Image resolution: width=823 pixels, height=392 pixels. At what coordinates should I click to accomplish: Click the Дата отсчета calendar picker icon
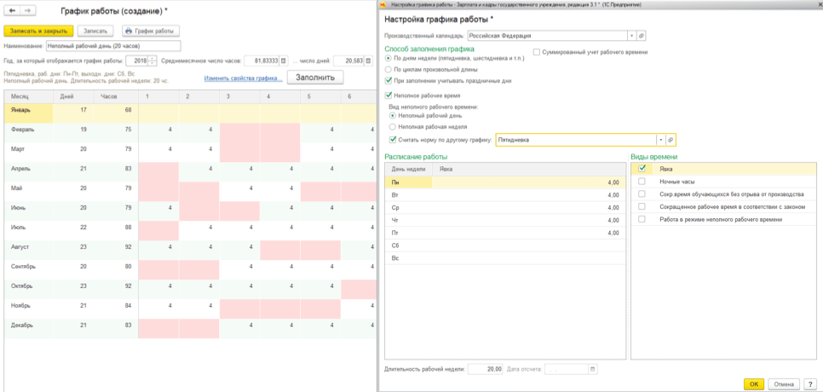click(x=592, y=369)
